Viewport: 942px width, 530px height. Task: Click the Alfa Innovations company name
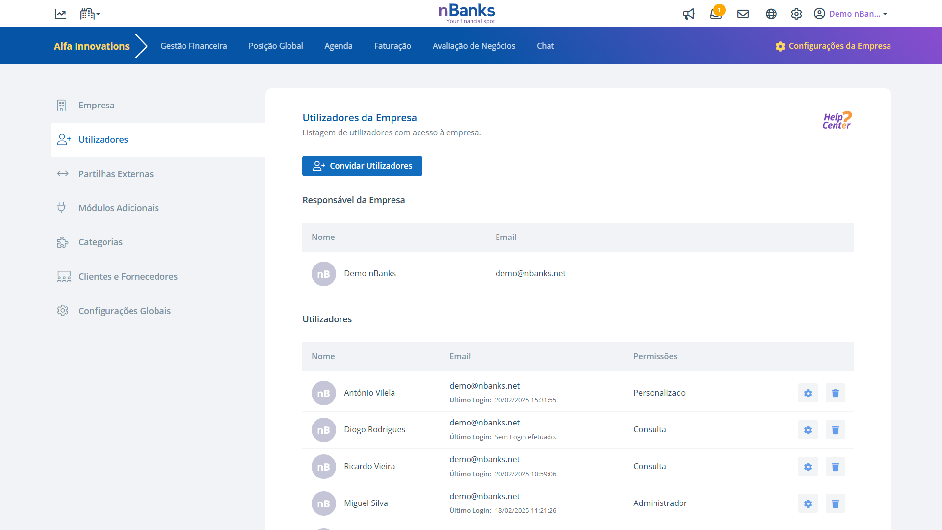point(92,46)
